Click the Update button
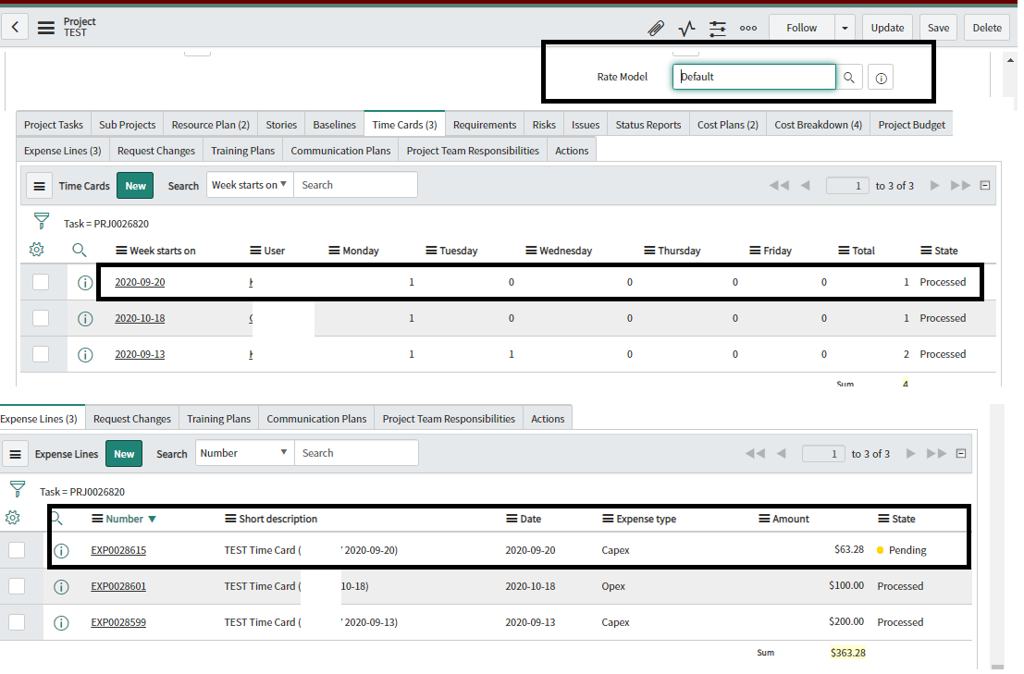The height and width of the screenshot is (674, 1024). point(887,28)
